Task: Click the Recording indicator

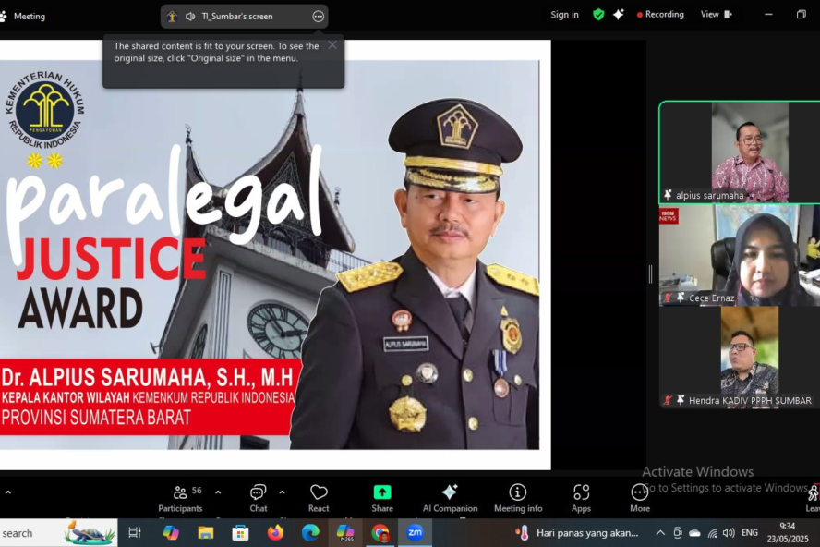Action: (660, 15)
